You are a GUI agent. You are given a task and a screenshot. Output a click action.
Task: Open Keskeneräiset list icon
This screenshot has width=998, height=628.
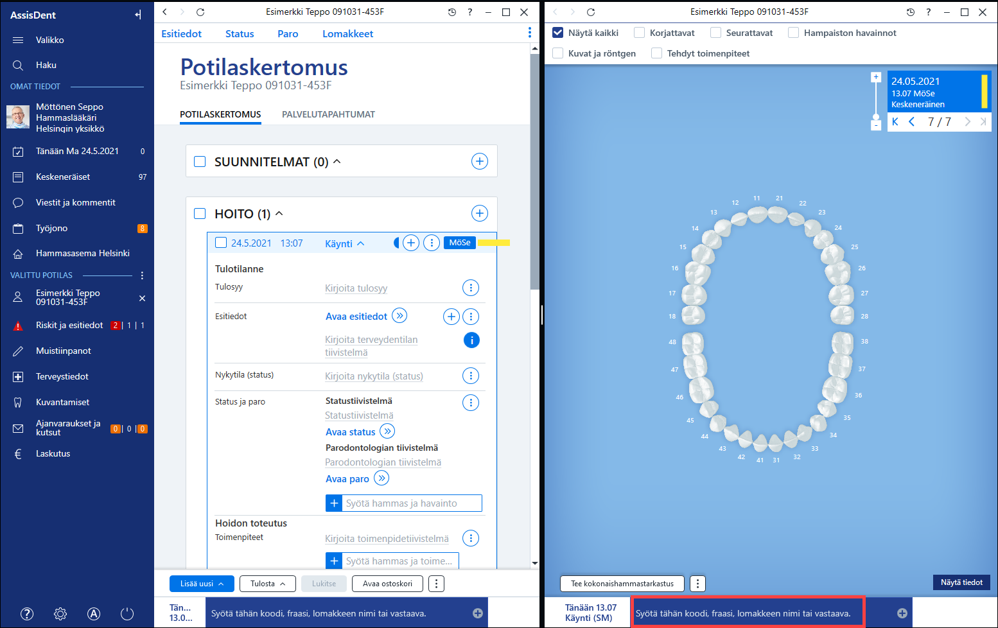pyautogui.click(x=18, y=177)
